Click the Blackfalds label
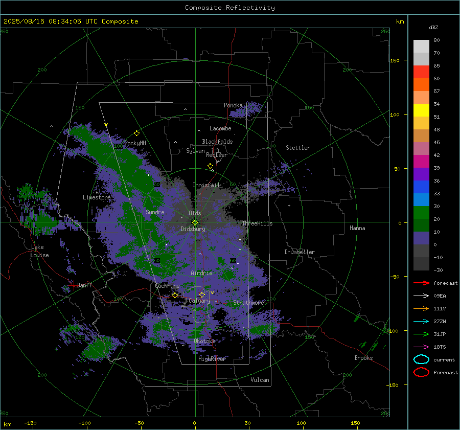 217,142
